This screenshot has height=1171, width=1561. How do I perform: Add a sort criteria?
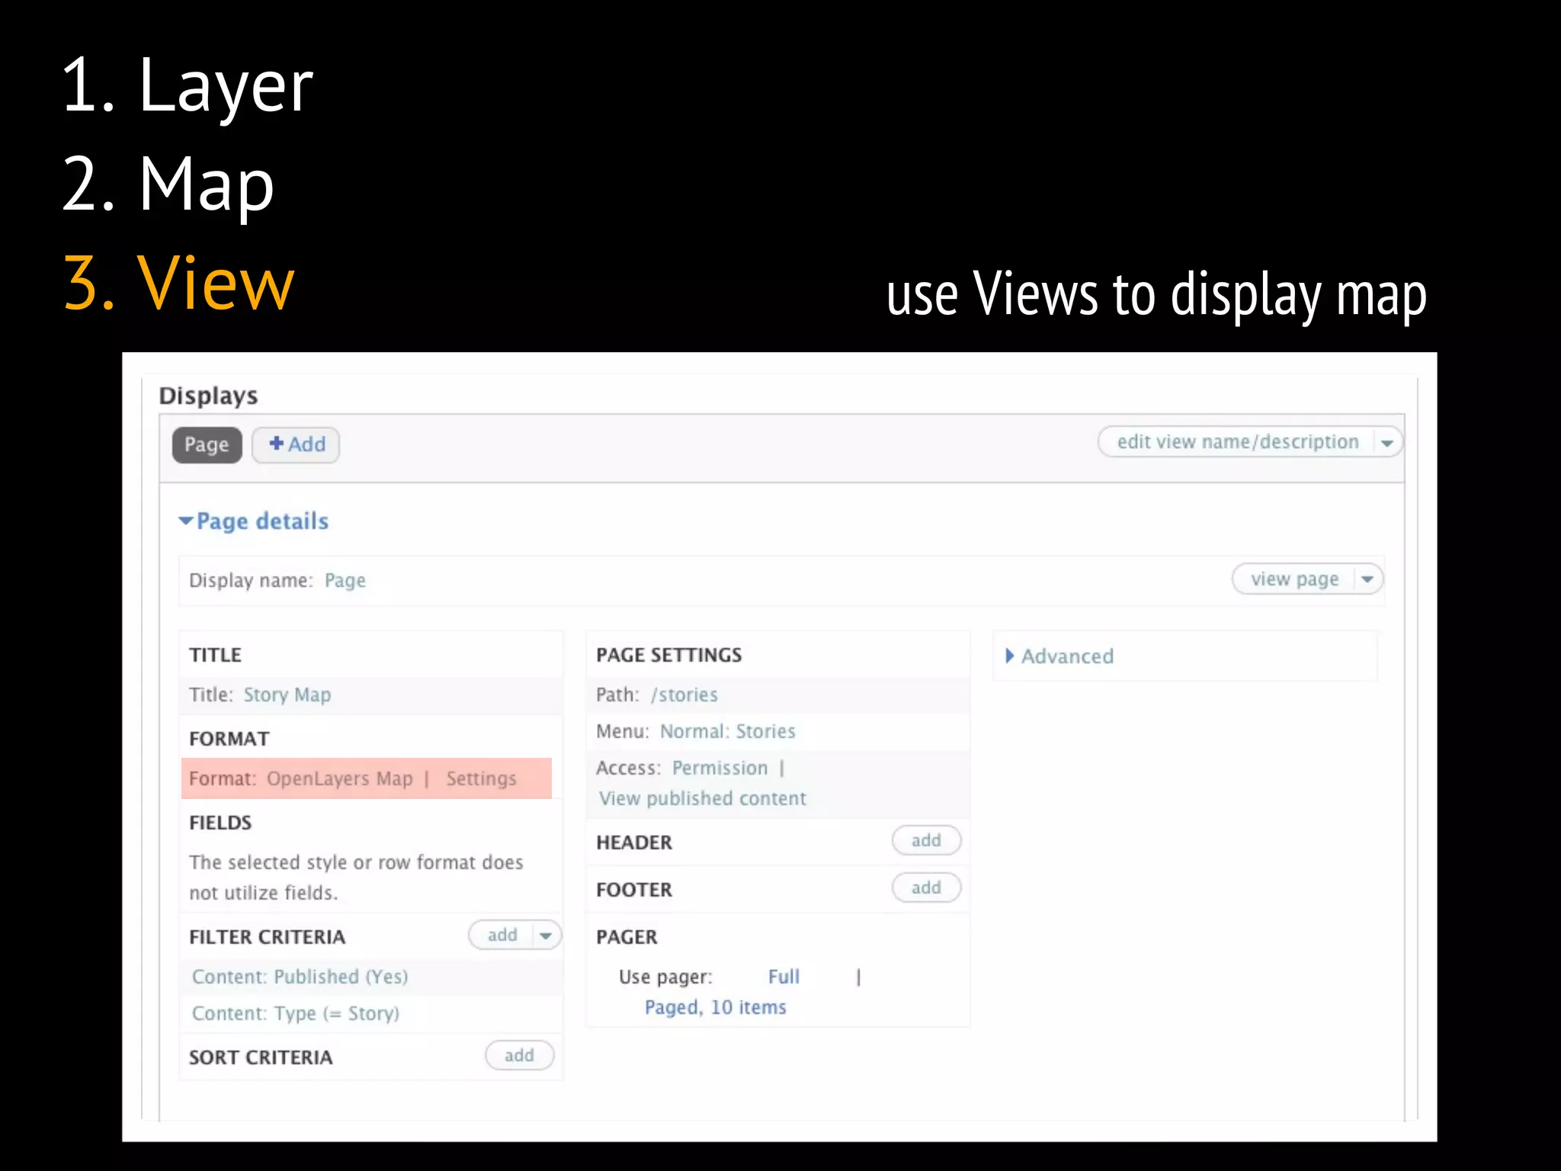[x=519, y=1055]
